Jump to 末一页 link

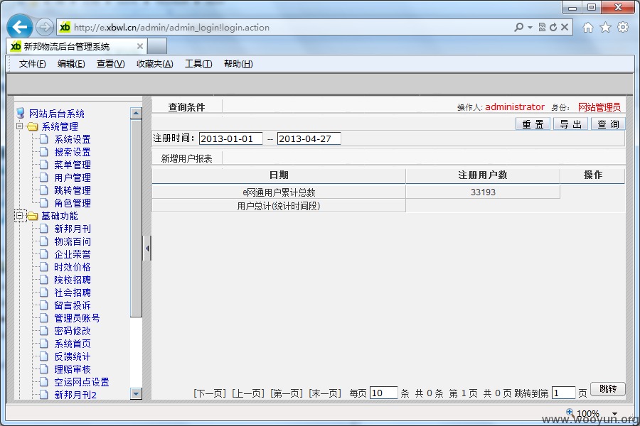(x=325, y=393)
